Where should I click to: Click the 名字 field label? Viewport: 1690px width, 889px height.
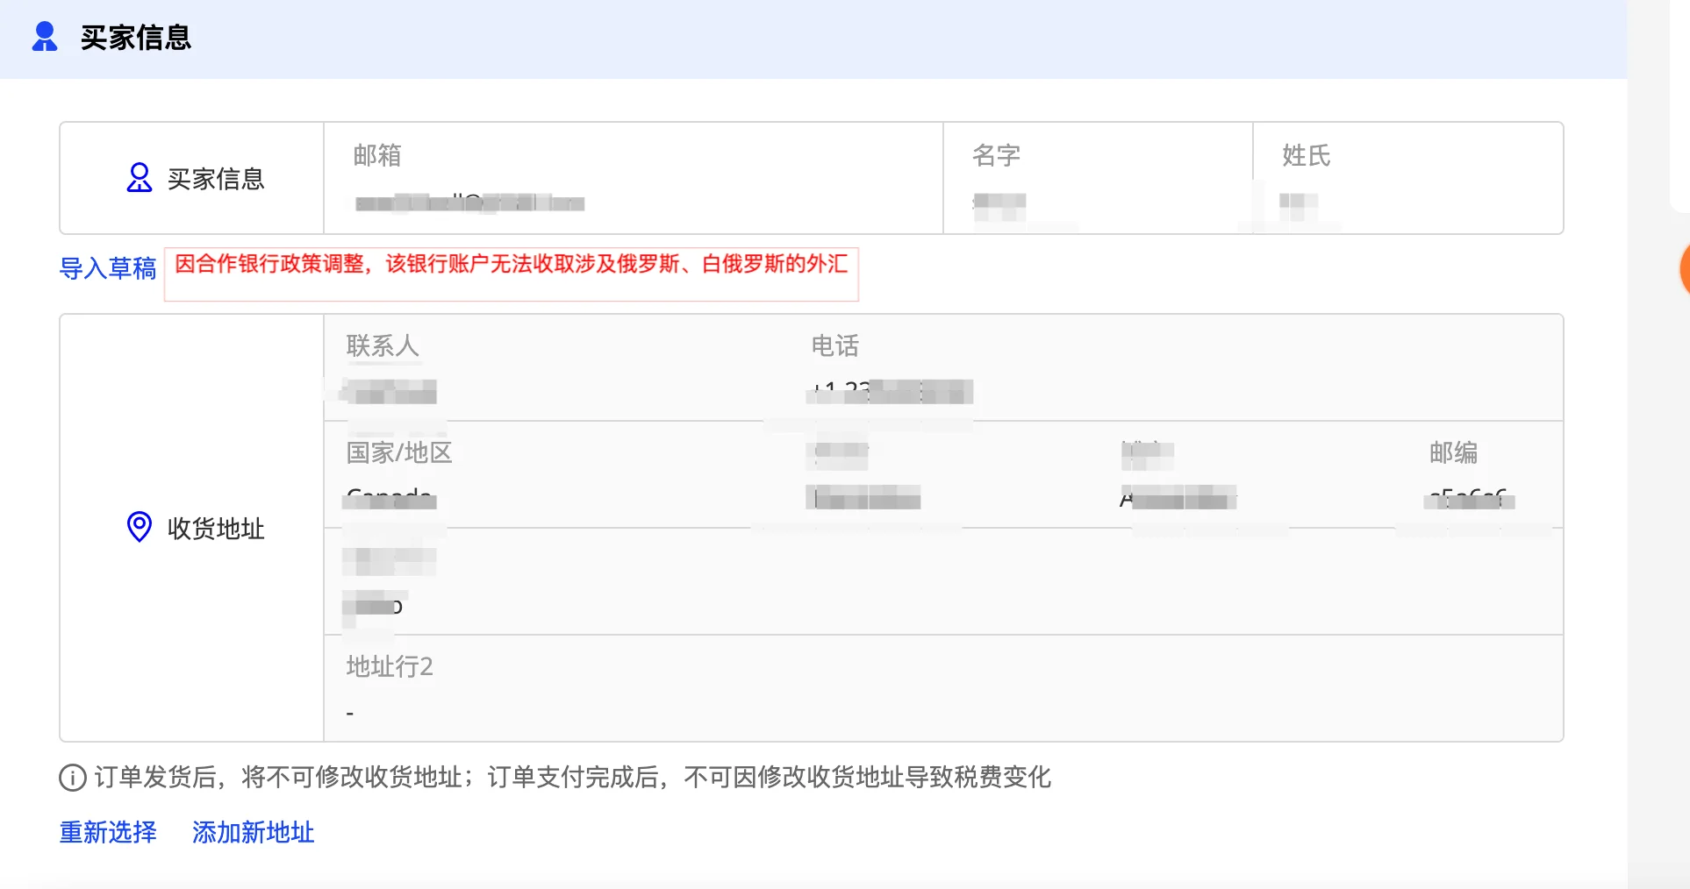click(996, 155)
